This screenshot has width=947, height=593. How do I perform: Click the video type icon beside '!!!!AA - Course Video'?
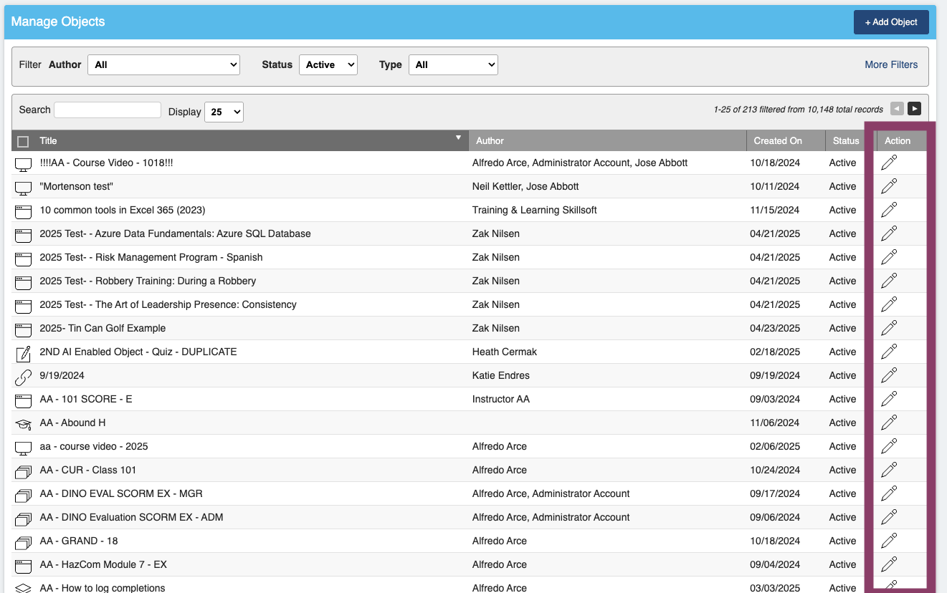24,164
